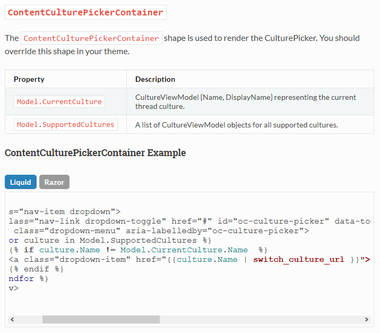Click the empty scrollbar track right of thumb
This screenshot has height=333, width=380.
[x=261, y=319]
